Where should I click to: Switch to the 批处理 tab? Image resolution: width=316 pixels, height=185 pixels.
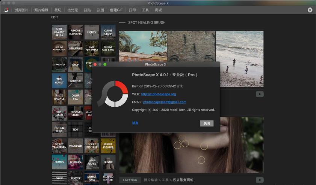coord(73,10)
